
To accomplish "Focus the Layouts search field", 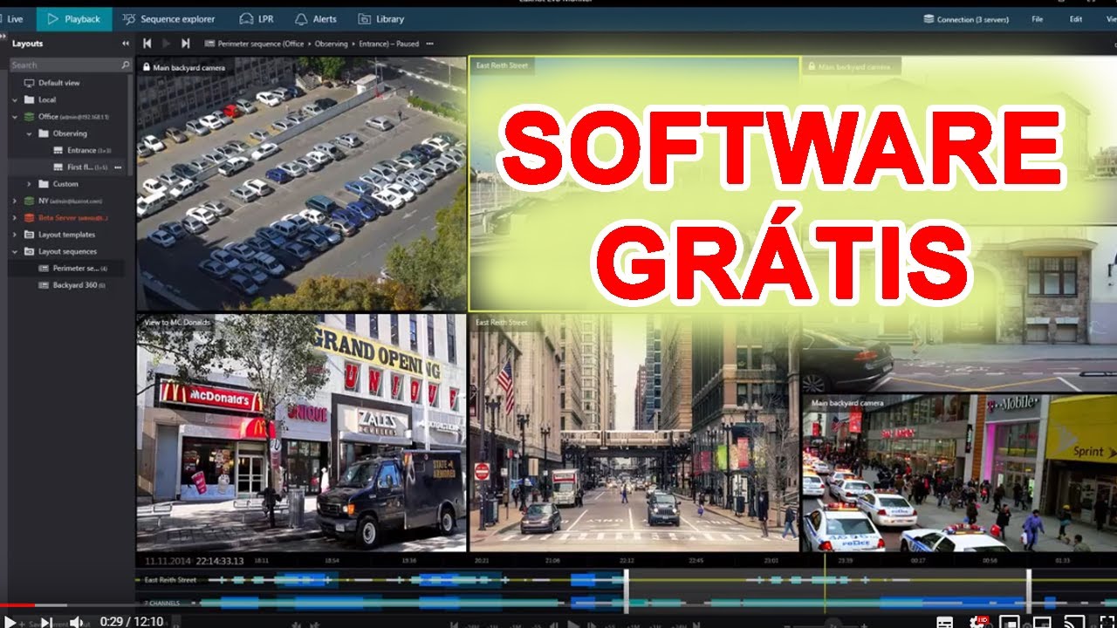I will point(70,65).
